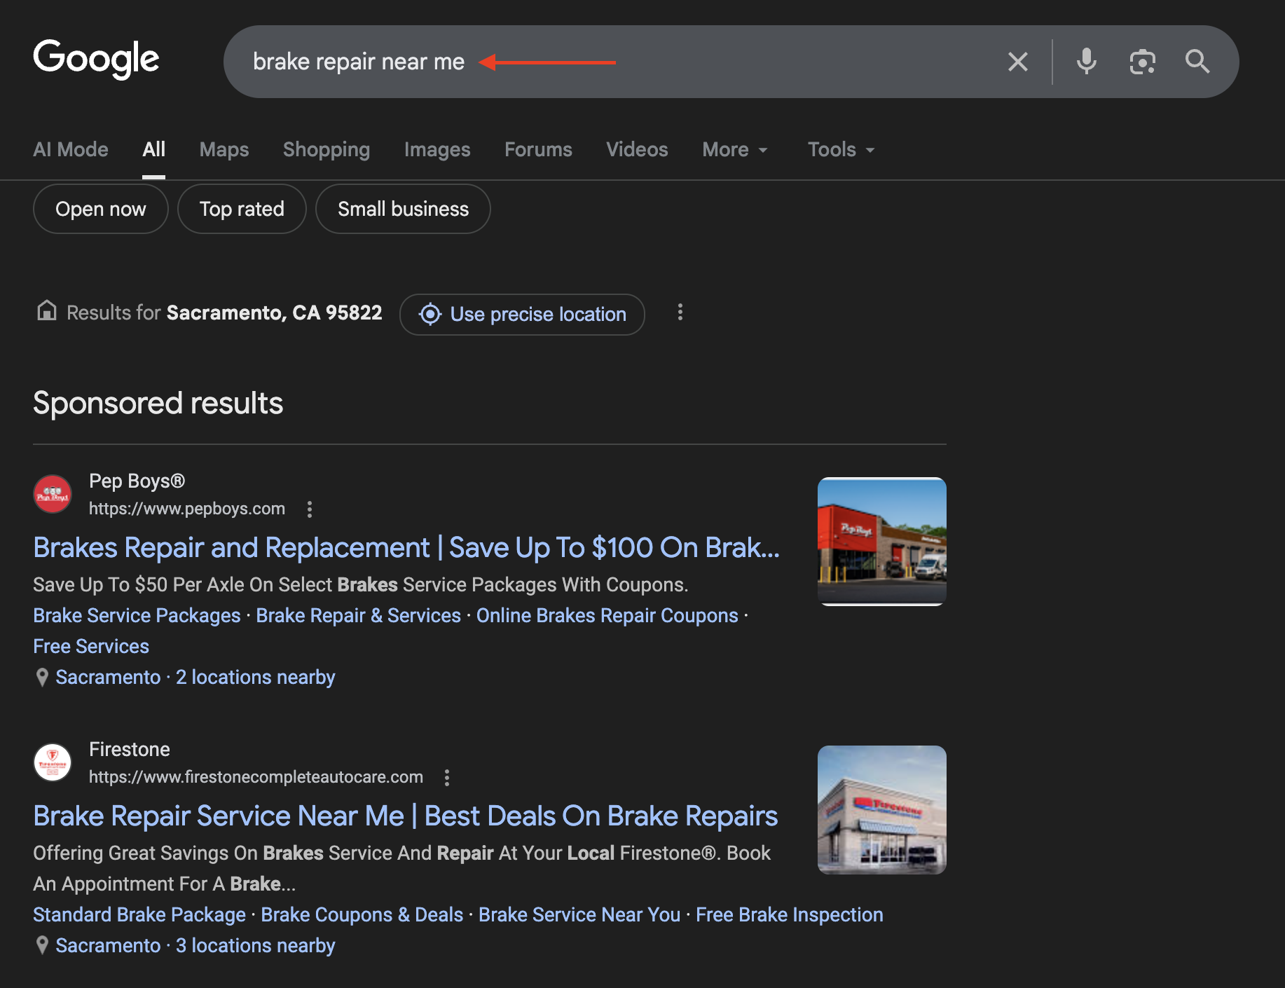This screenshot has width=1285, height=988.
Task: Click the Use precise location button
Action: pyautogui.click(x=522, y=314)
